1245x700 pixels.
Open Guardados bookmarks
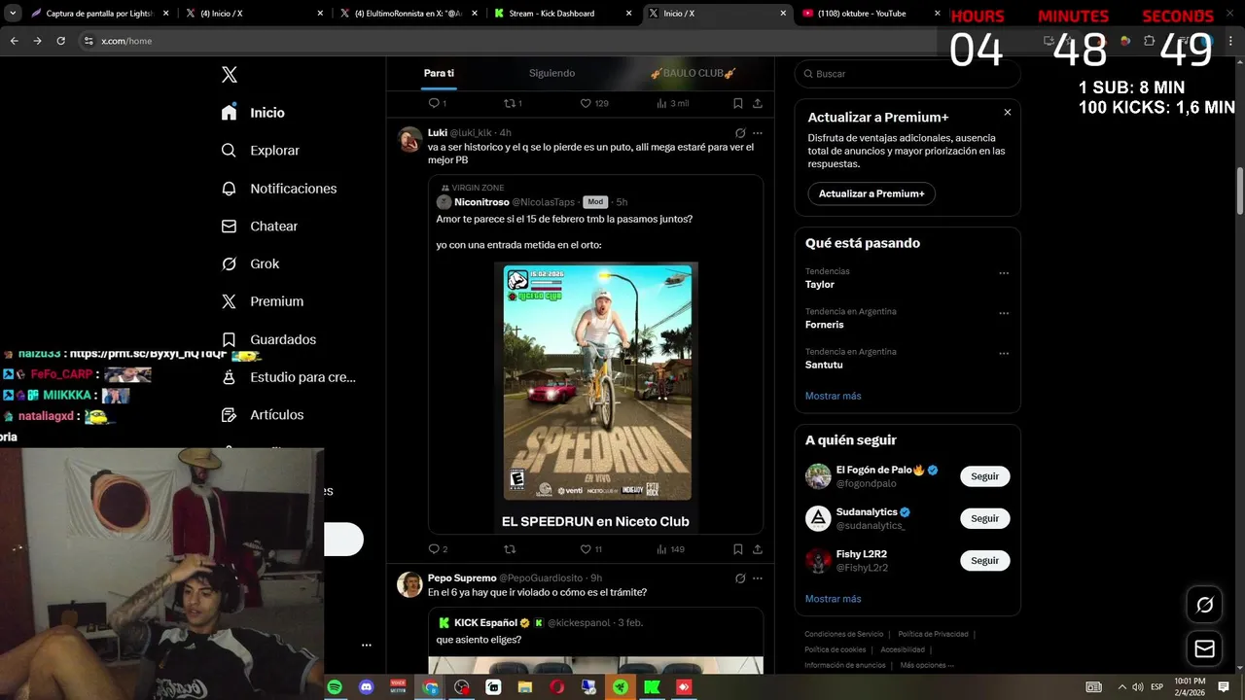pyautogui.click(x=267, y=339)
